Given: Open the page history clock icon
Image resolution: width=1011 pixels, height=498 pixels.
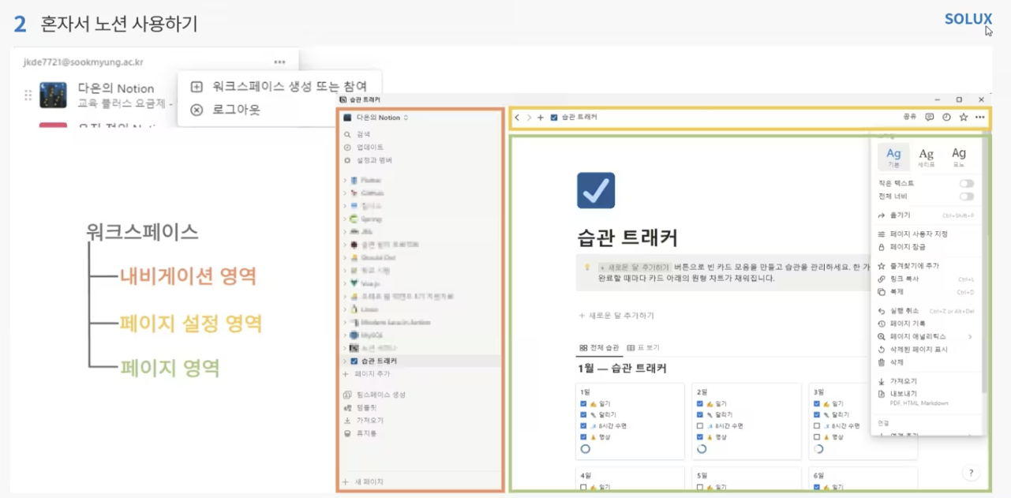Looking at the screenshot, I should pyautogui.click(x=946, y=117).
